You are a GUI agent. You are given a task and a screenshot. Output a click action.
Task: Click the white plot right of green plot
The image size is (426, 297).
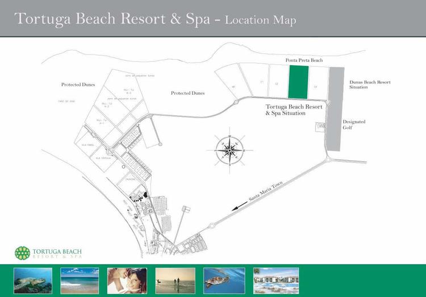point(319,83)
